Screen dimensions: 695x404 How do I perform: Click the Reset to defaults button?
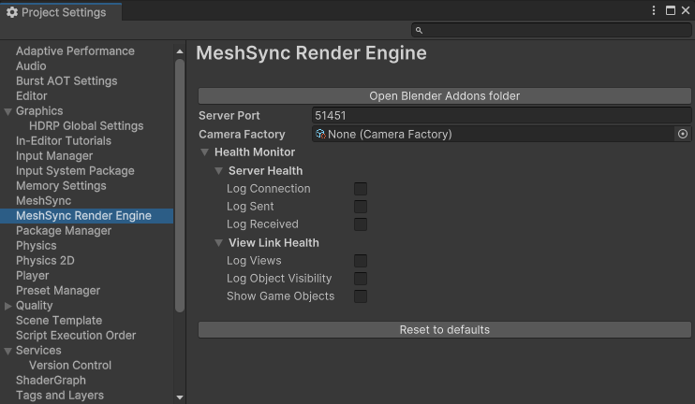(445, 330)
